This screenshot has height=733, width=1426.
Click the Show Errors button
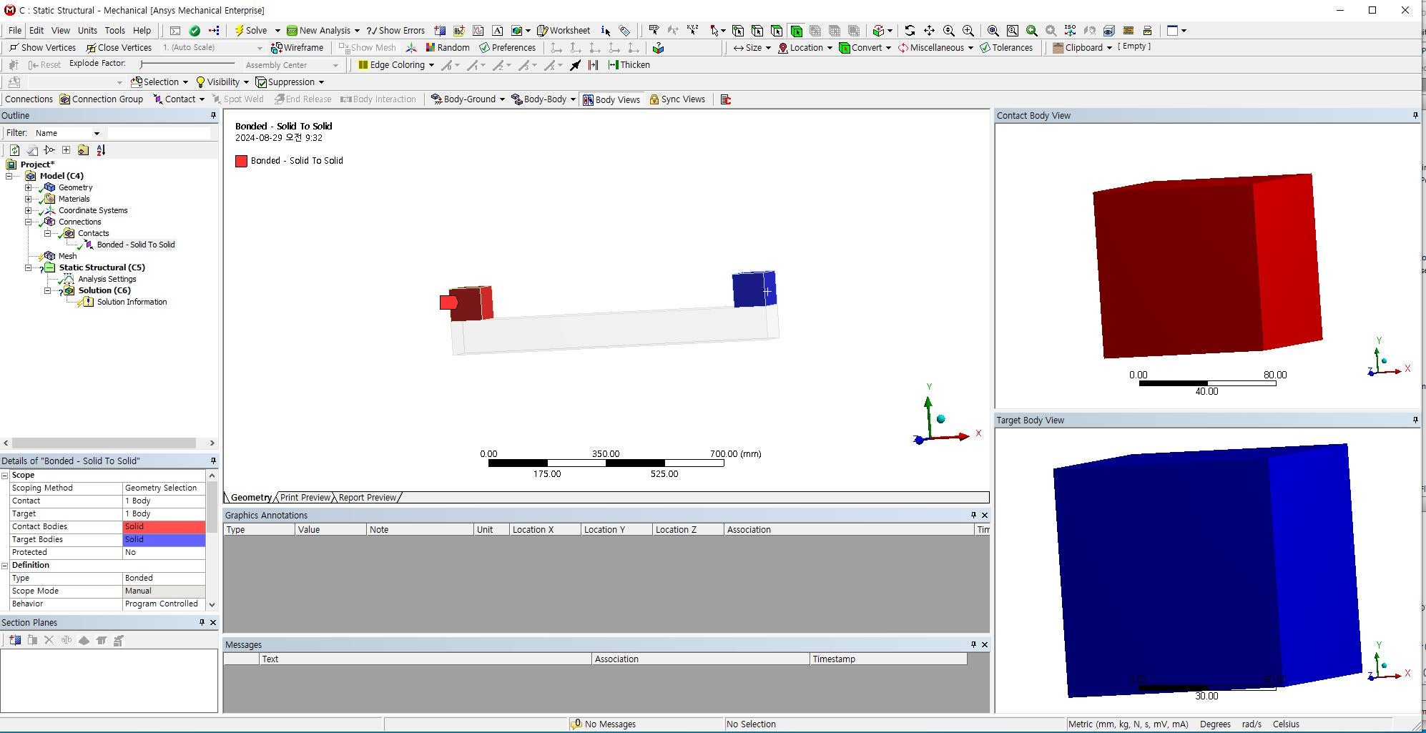(395, 31)
